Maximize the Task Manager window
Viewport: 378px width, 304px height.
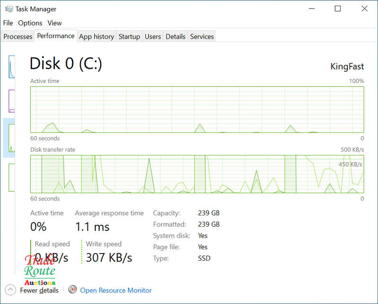pos(338,8)
